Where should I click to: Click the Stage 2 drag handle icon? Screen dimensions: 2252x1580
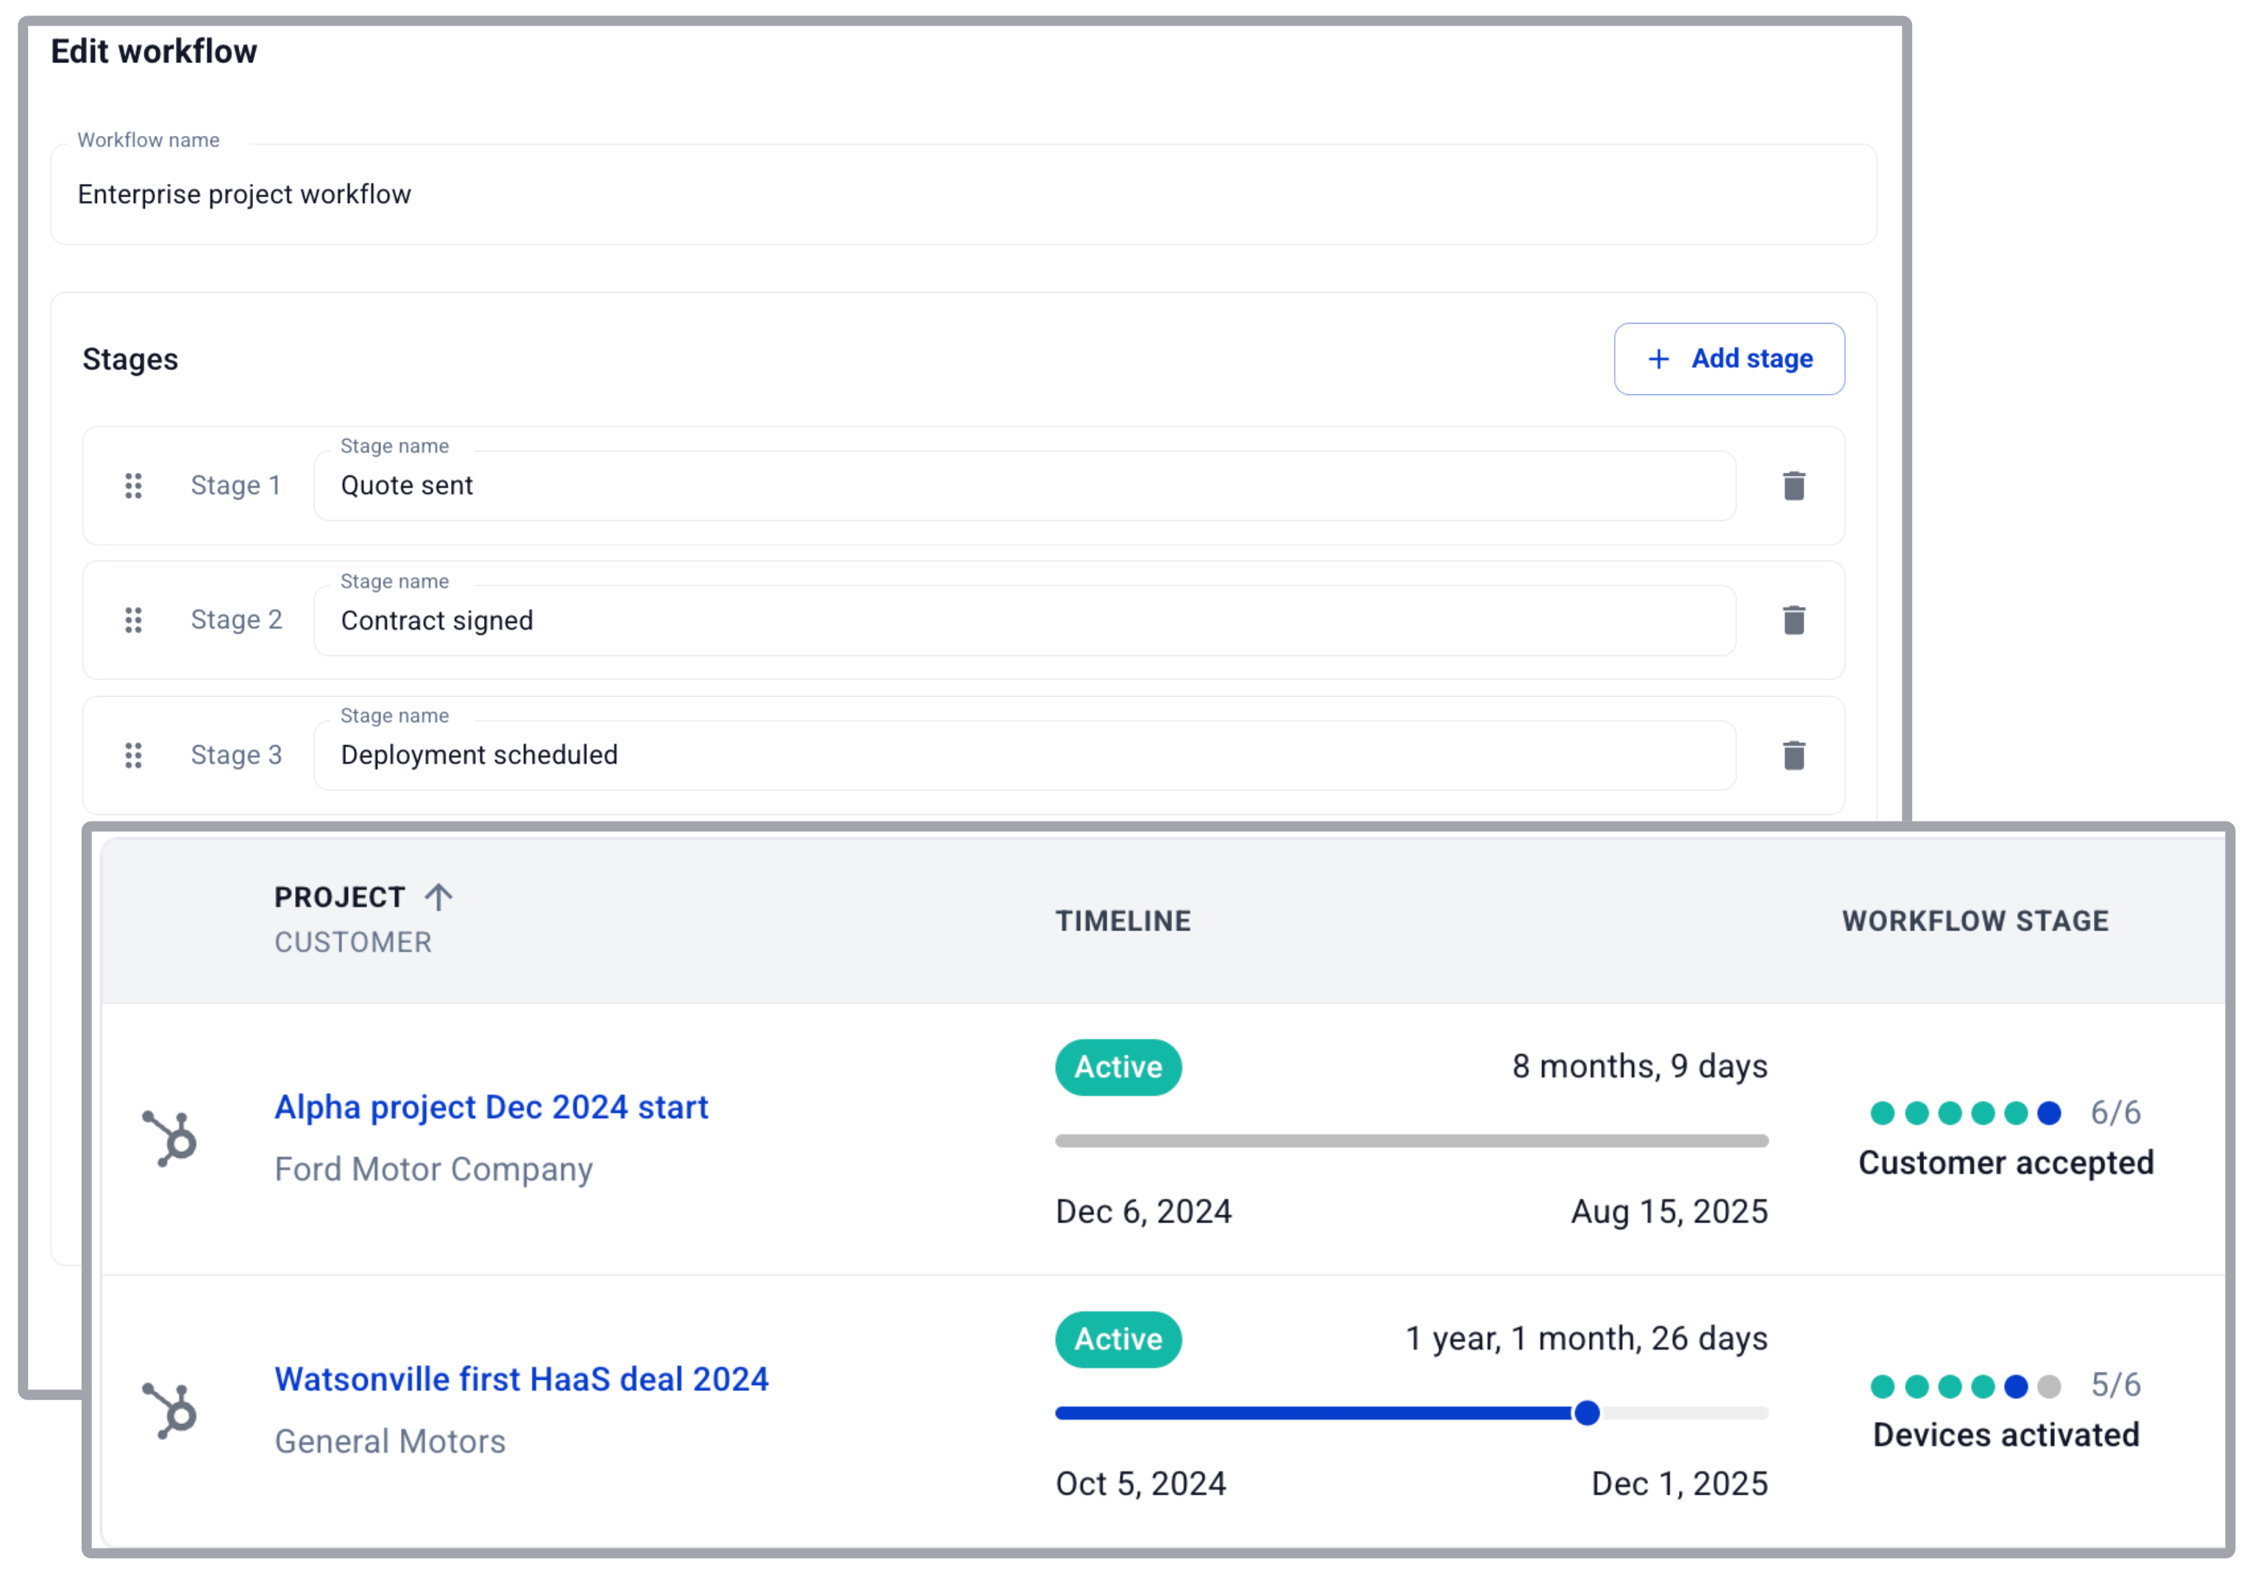133,620
